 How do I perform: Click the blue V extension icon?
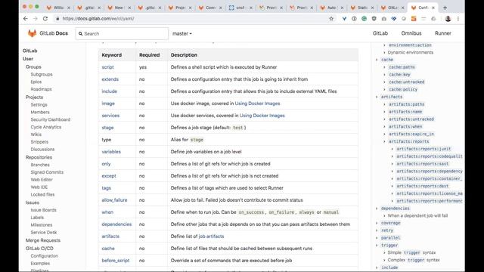344,18
